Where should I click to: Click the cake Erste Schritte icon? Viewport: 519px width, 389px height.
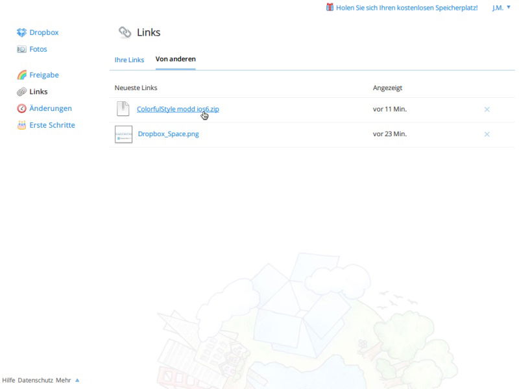pos(21,125)
